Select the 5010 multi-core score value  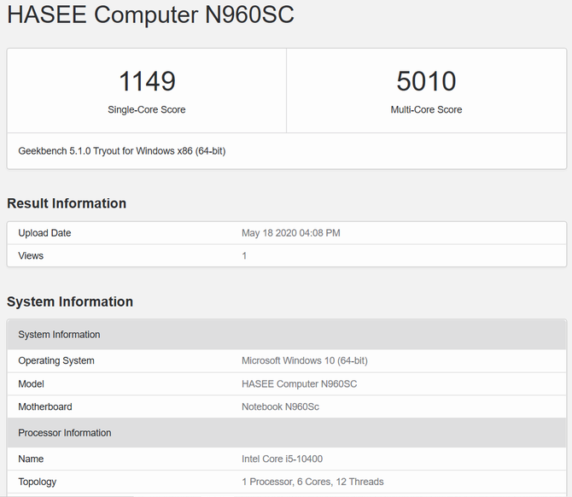point(426,81)
